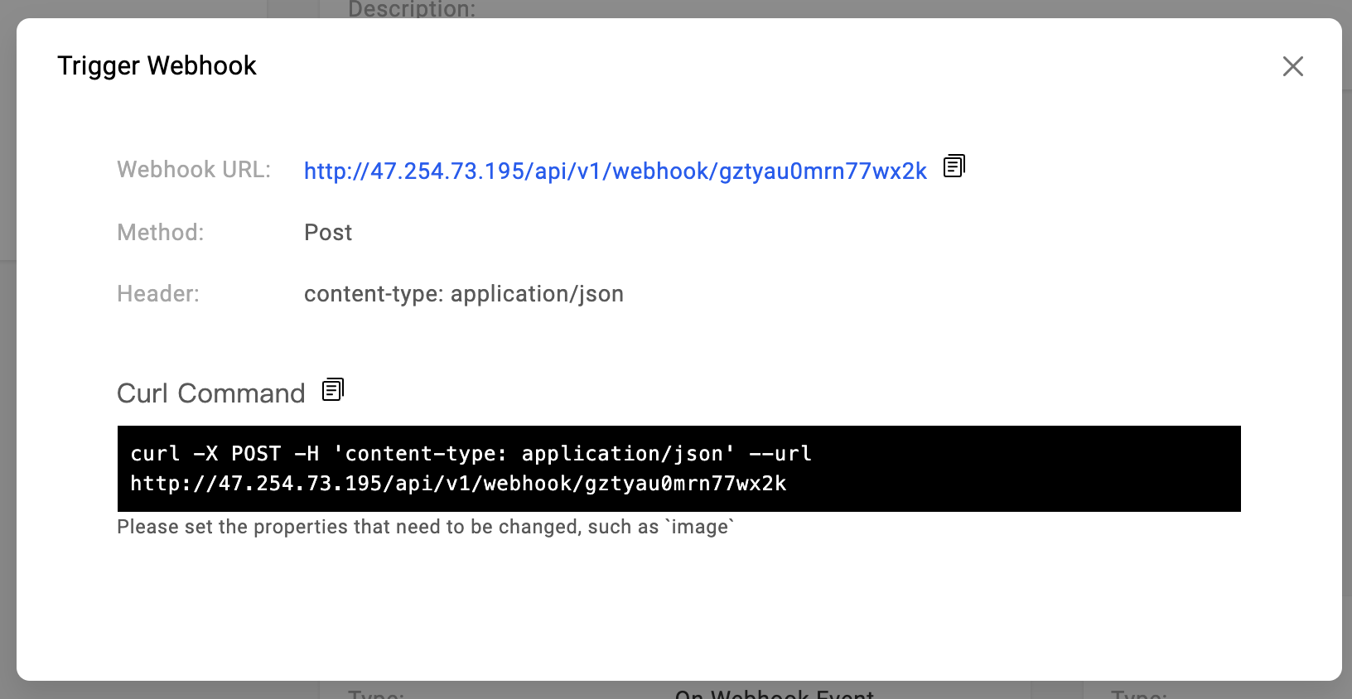Viewport: 1352px width, 699px height.
Task: Click the 'curl -X POST' line in code block
Action: [x=471, y=454]
